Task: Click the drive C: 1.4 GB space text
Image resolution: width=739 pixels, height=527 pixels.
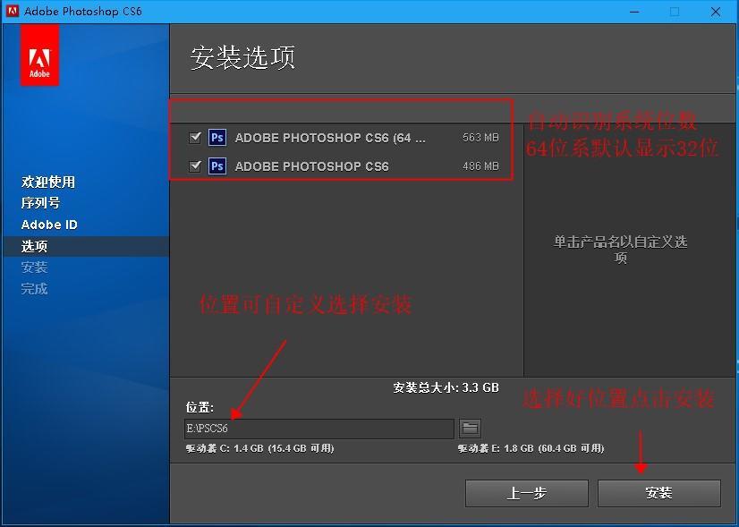Action: point(259,448)
